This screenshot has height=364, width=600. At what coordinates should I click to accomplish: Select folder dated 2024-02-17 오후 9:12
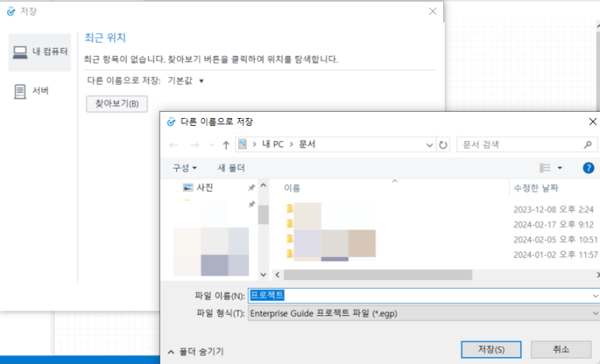[440, 224]
